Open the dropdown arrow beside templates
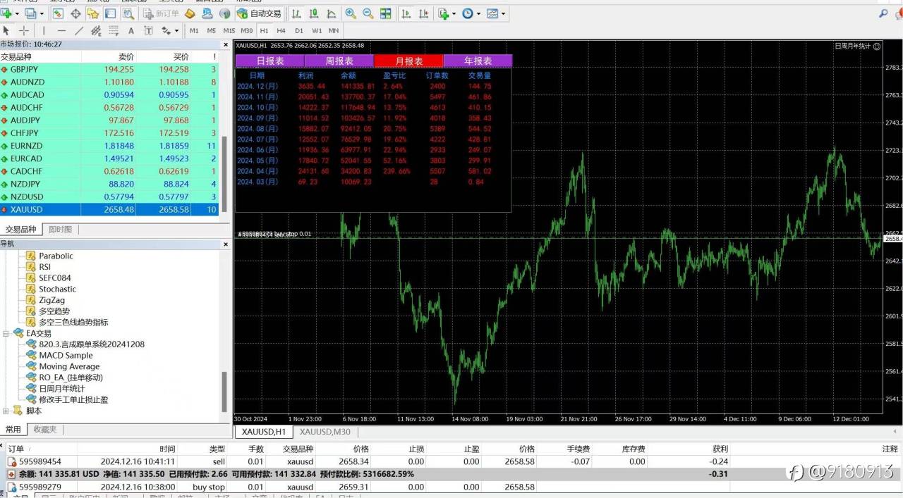Viewport: 903px width, 498px height. (504, 13)
